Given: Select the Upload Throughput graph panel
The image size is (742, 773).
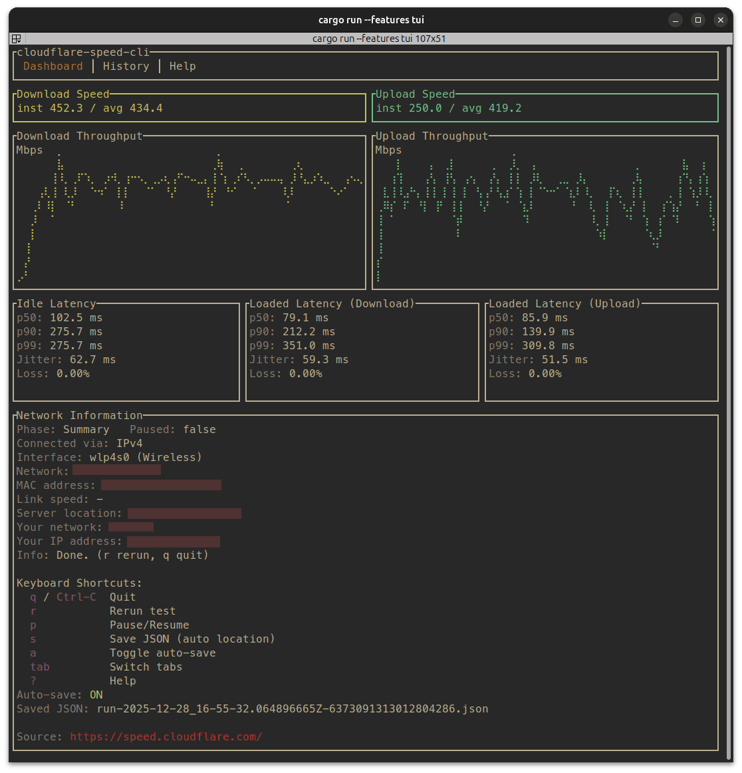Looking at the screenshot, I should click(545, 212).
